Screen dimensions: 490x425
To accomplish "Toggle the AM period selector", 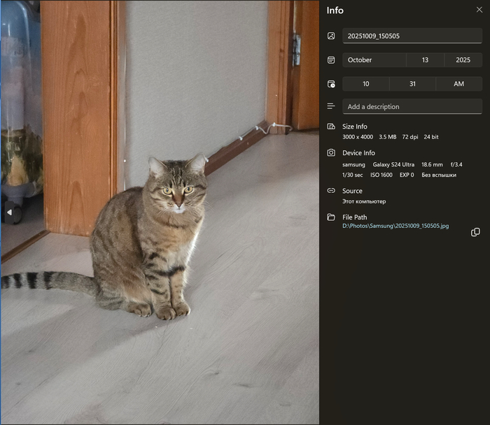I will 458,84.
